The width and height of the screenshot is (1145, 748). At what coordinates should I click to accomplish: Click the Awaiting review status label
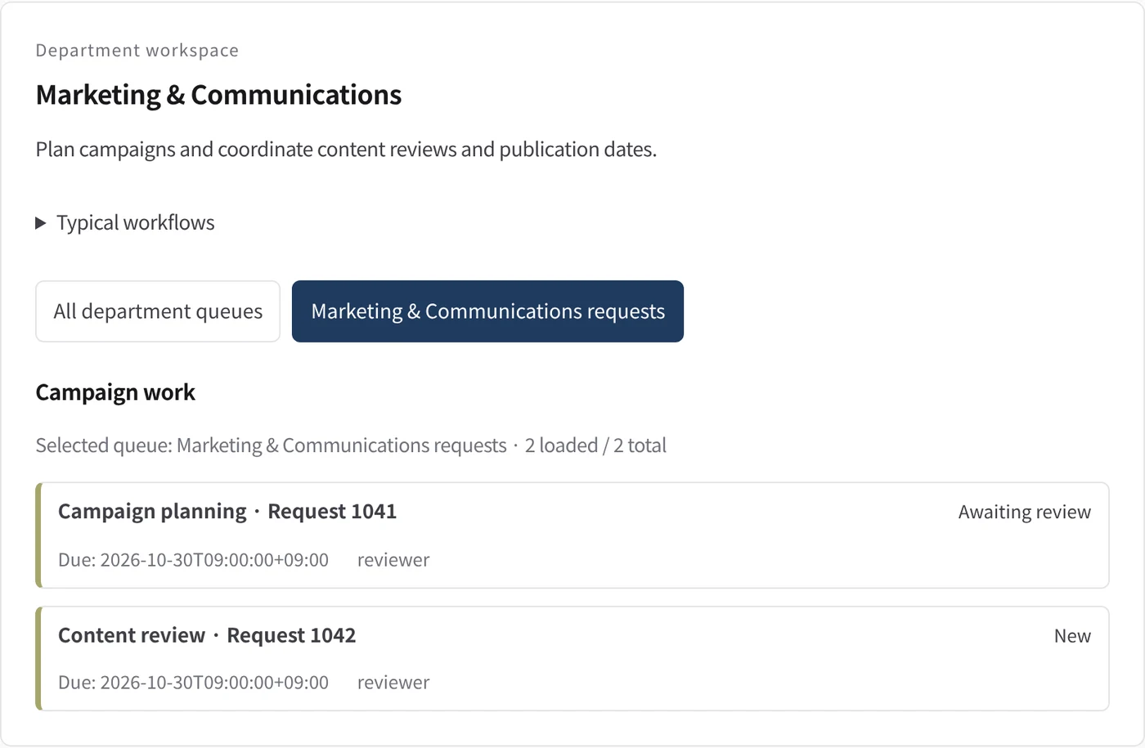click(x=1025, y=512)
